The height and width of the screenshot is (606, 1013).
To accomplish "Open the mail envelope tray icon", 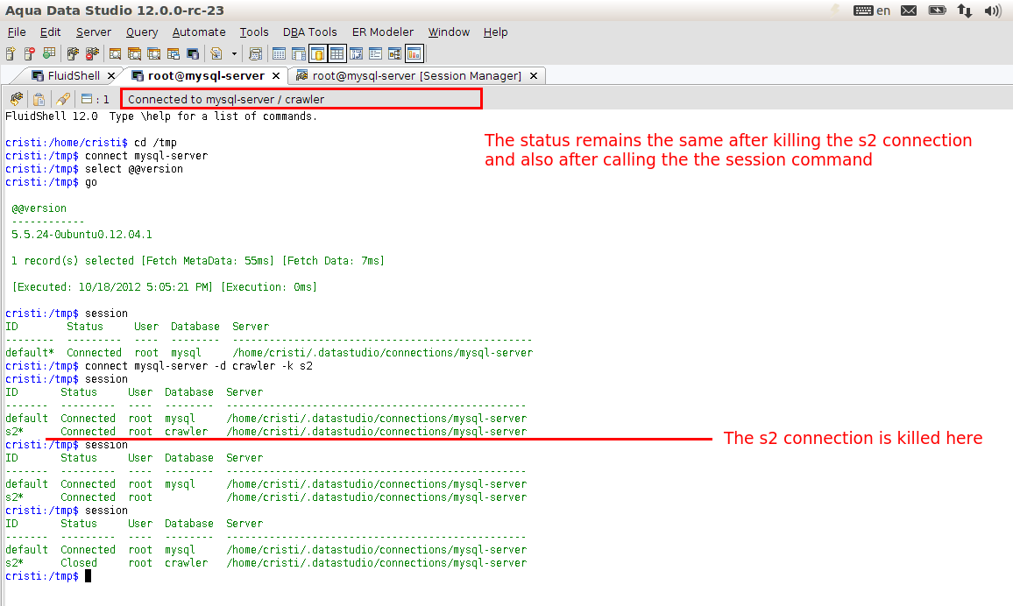I will click(x=909, y=11).
